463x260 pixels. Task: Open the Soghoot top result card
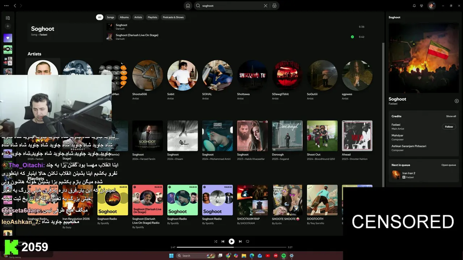tap(65, 32)
